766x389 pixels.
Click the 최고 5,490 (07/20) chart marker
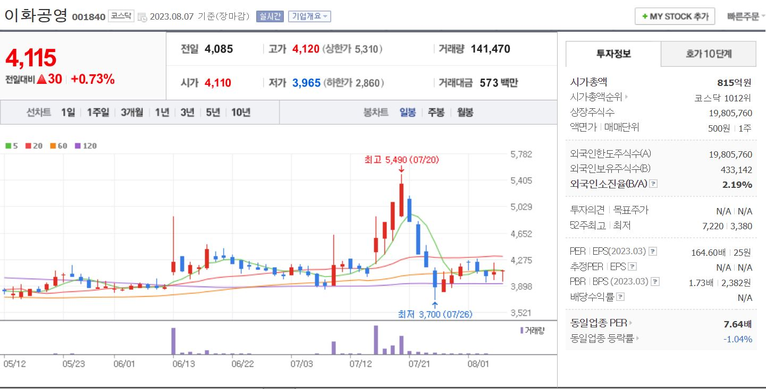[x=401, y=160]
